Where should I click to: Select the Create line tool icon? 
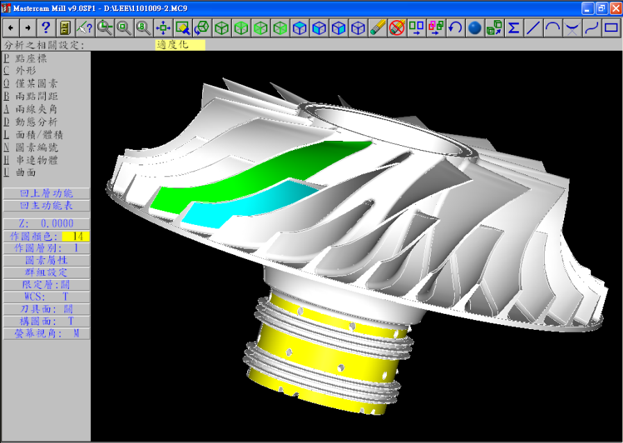coord(533,28)
